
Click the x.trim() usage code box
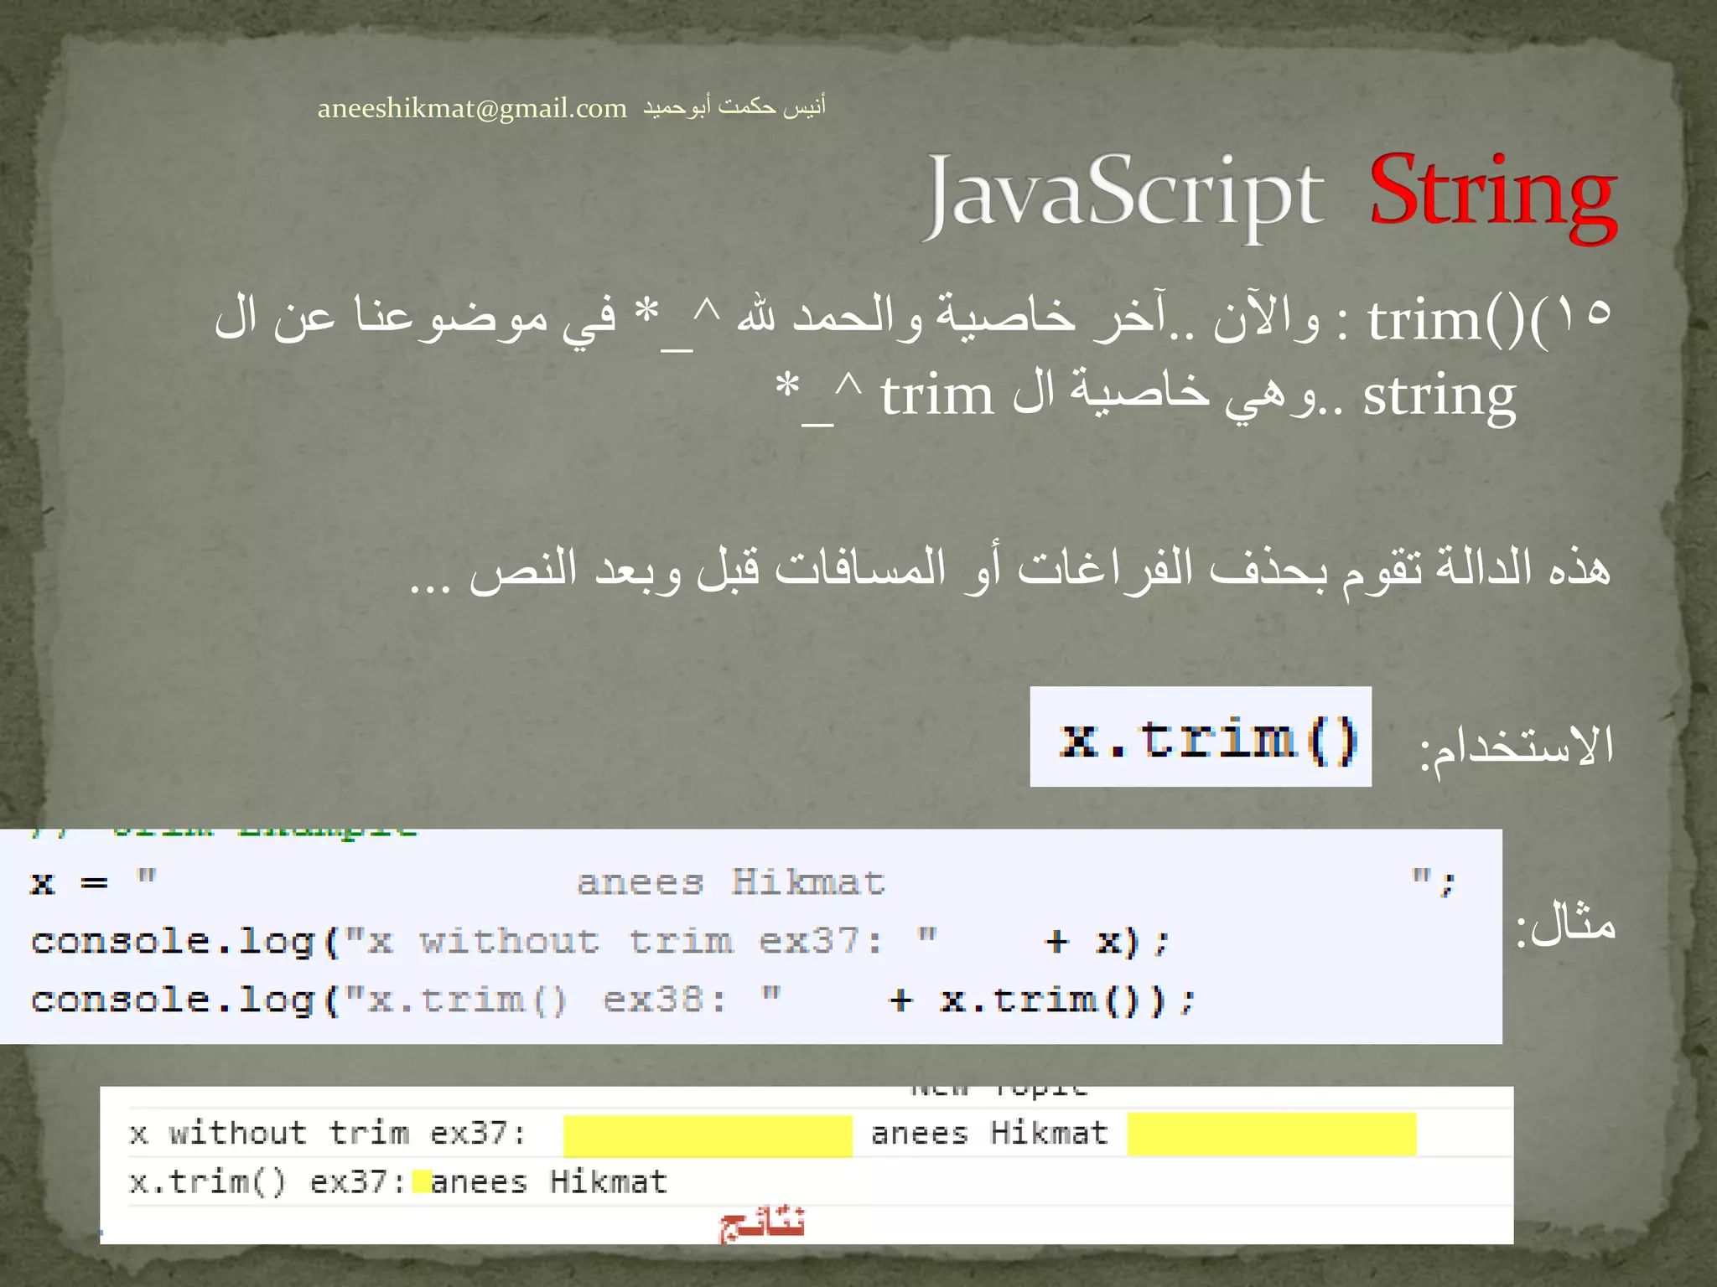pos(1201,737)
